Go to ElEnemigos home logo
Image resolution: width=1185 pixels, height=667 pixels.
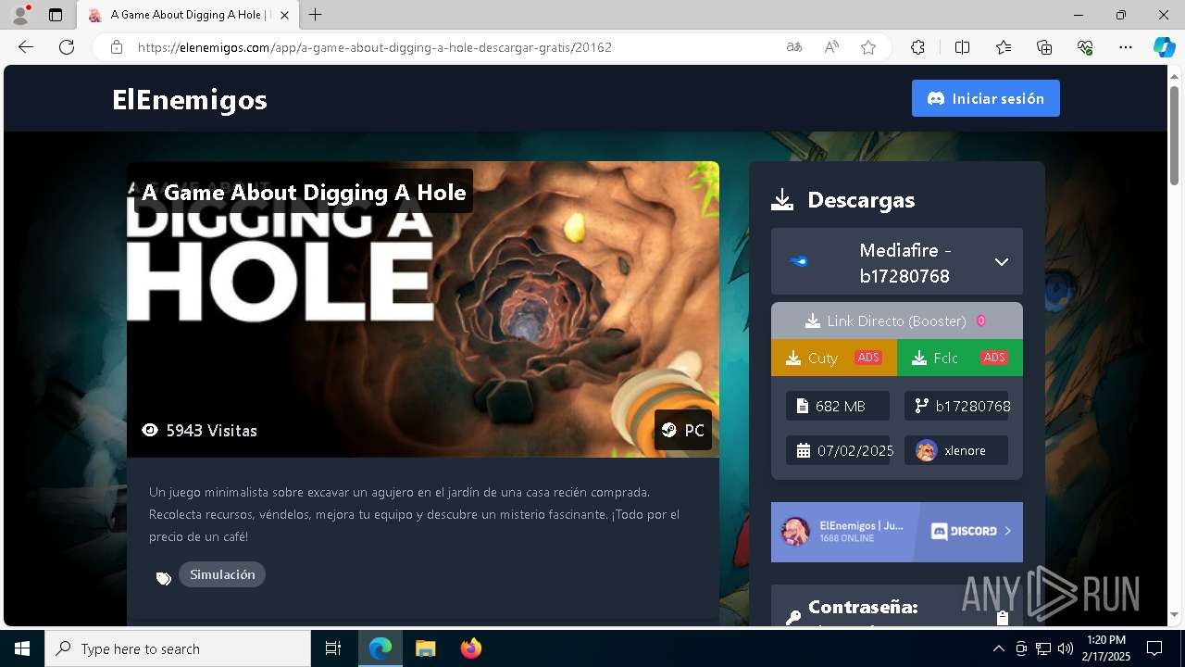[190, 99]
